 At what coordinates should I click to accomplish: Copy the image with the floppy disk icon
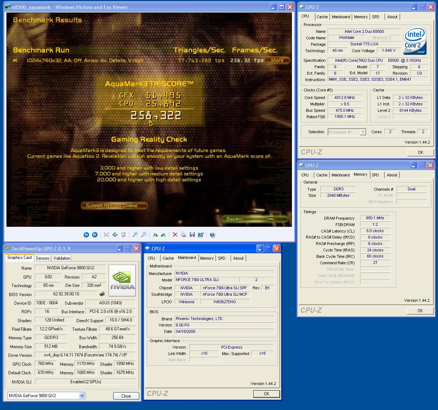[192, 235]
